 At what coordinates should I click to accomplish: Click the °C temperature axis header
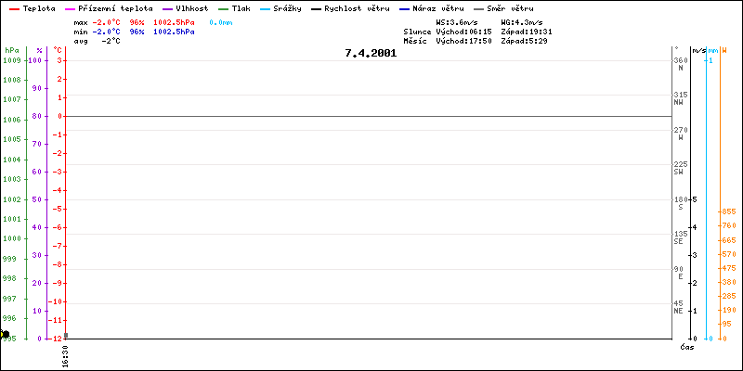tap(58, 50)
